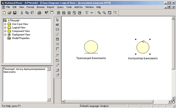Viewport: 176px width, 108px height.
Task: Expand the Use Case View node
Action: tap(5, 24)
